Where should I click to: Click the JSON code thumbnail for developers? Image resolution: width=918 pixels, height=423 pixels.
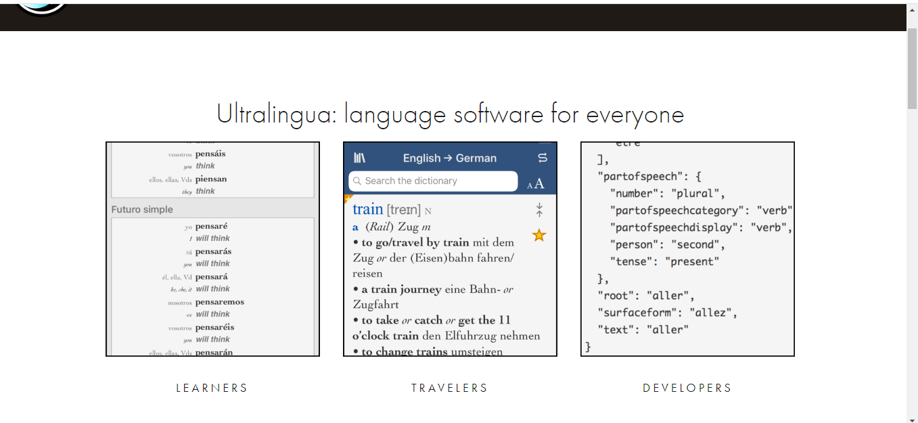coord(687,249)
